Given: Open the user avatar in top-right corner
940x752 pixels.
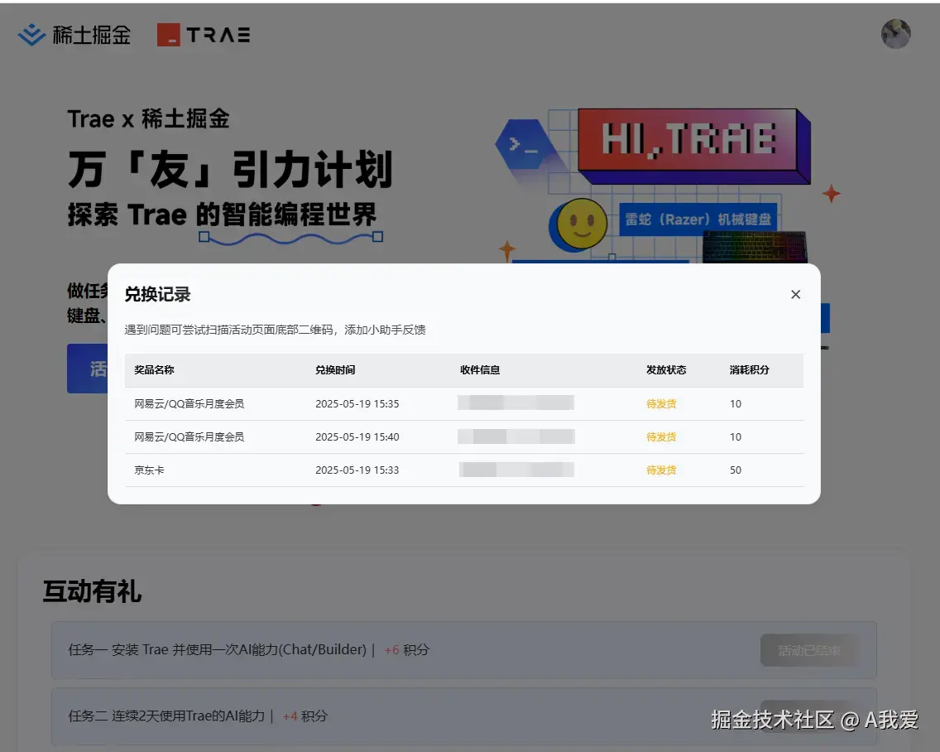Looking at the screenshot, I should pos(896,34).
